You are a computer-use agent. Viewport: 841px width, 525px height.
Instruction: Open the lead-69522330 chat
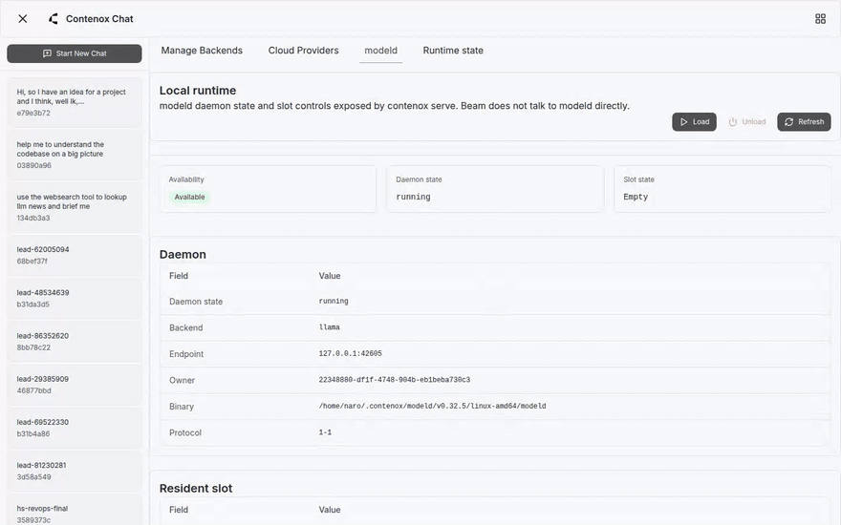tap(74, 428)
